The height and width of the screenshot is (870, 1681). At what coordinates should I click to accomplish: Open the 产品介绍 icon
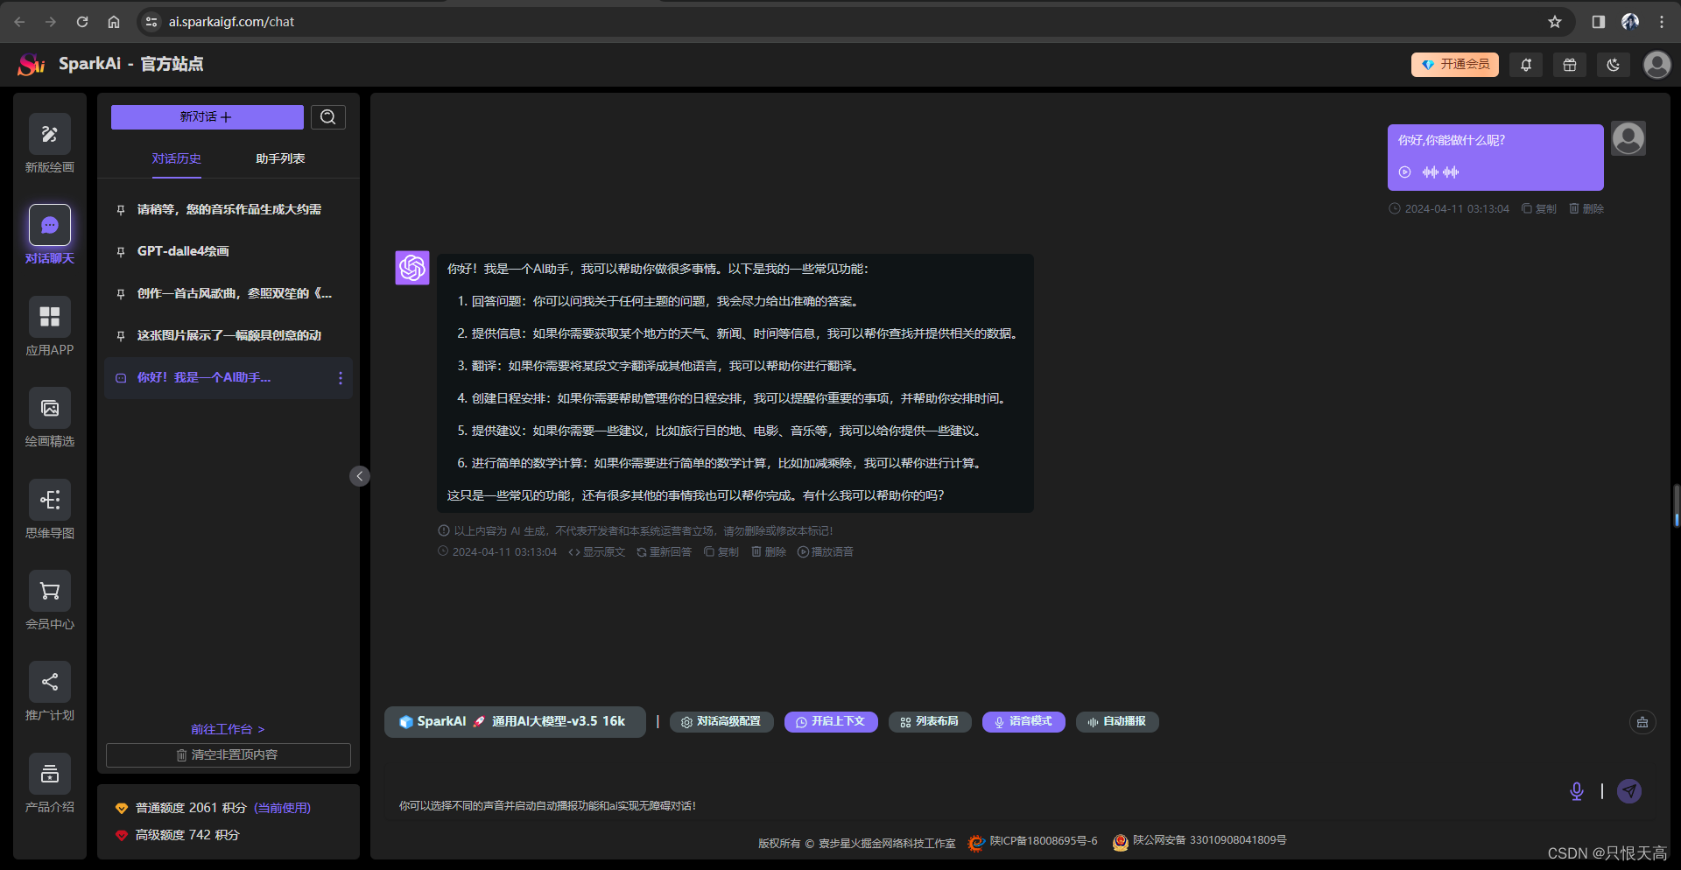coord(50,774)
